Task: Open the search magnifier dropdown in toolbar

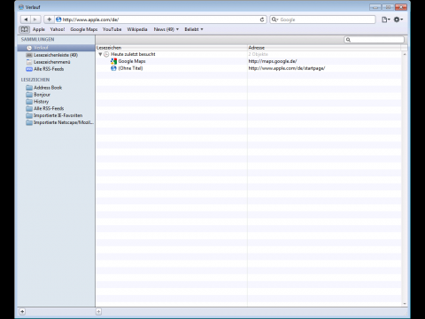Action: pos(274,19)
